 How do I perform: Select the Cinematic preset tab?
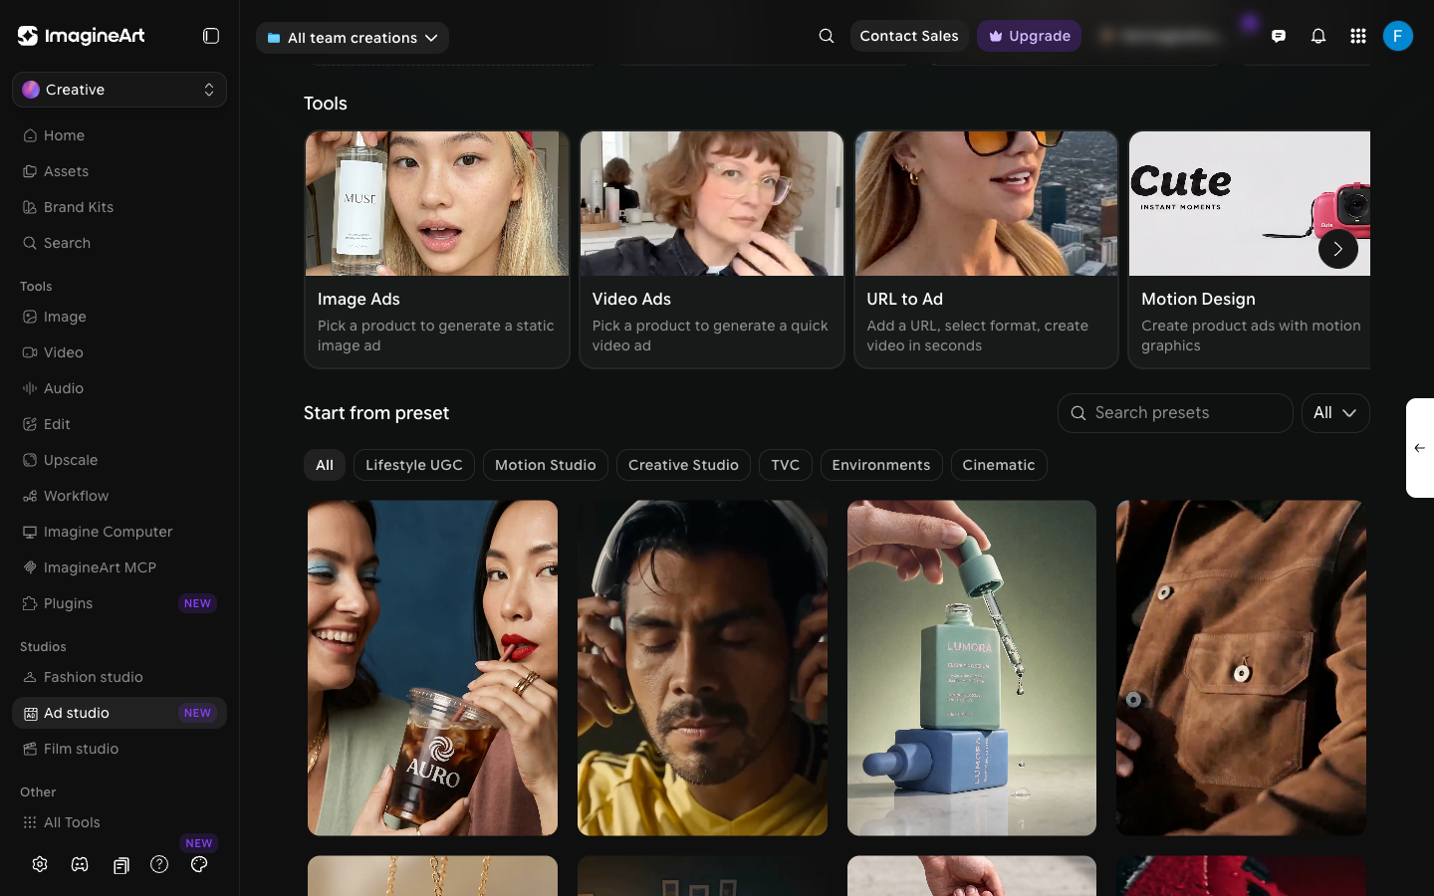tap(999, 465)
